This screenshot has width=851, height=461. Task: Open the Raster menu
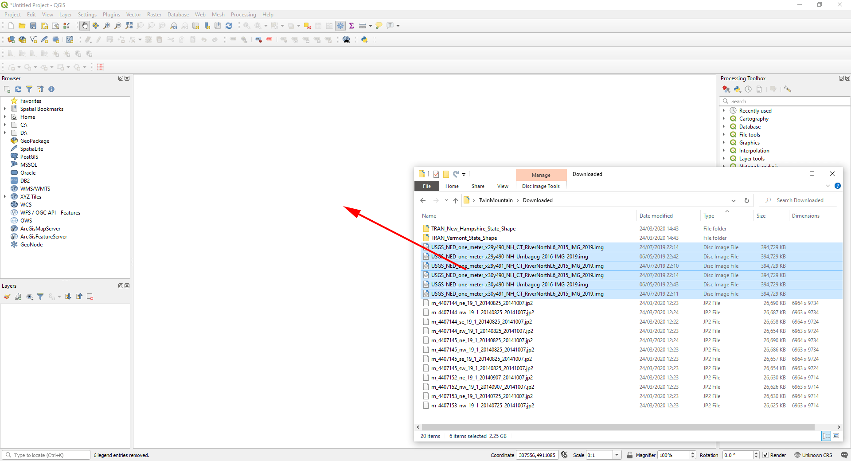coord(154,15)
